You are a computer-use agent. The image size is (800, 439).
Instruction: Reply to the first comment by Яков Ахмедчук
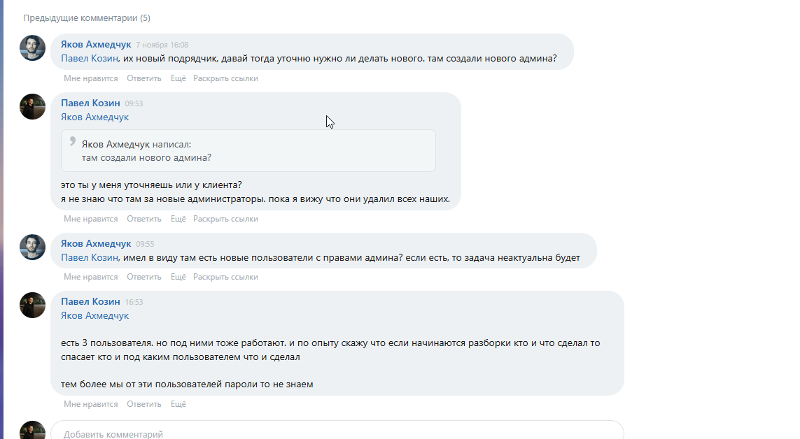pyautogui.click(x=144, y=78)
